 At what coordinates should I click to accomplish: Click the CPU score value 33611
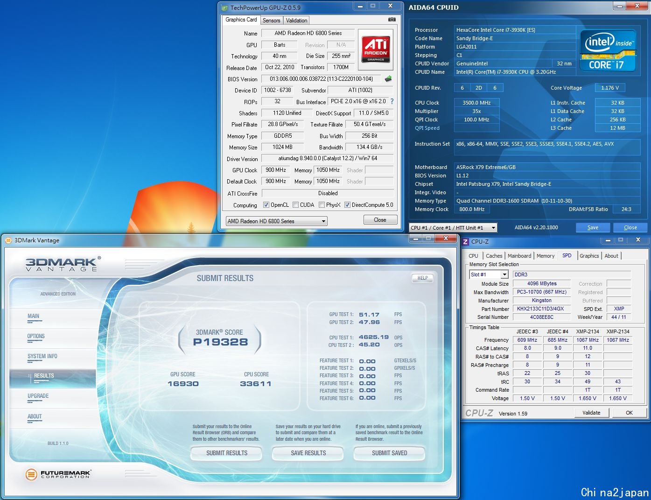click(255, 384)
